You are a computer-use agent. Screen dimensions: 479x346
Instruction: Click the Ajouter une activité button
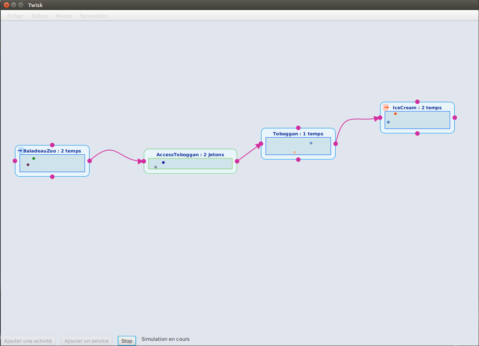tap(28, 340)
